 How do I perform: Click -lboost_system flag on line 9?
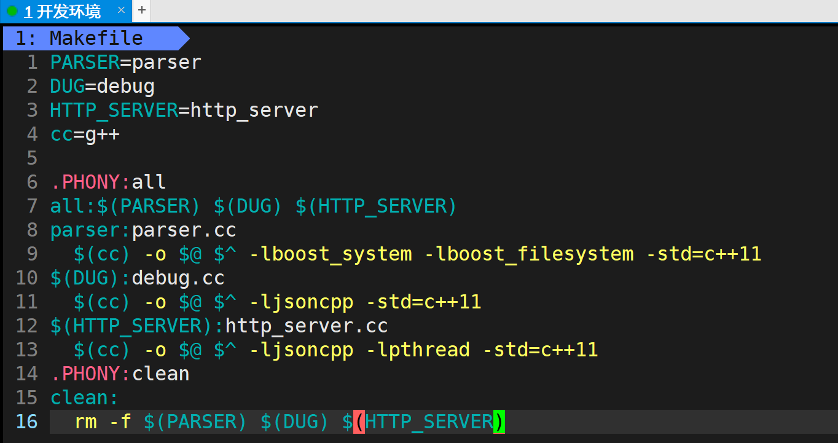click(x=331, y=254)
